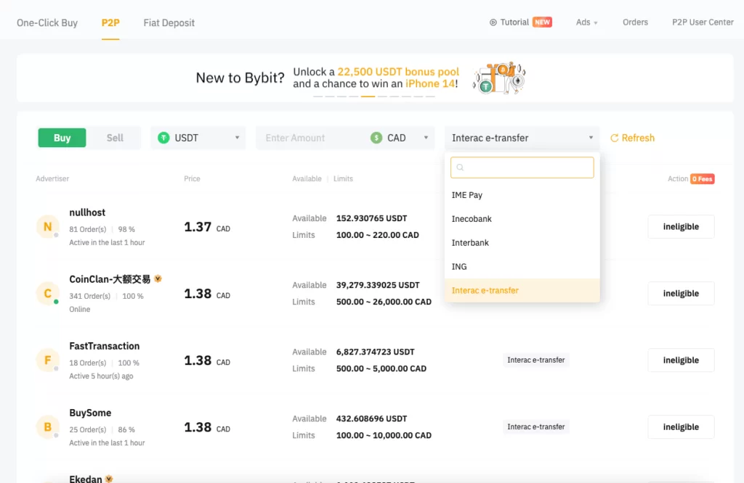Click BuySome's B avatar
The image size is (744, 483).
47,427
